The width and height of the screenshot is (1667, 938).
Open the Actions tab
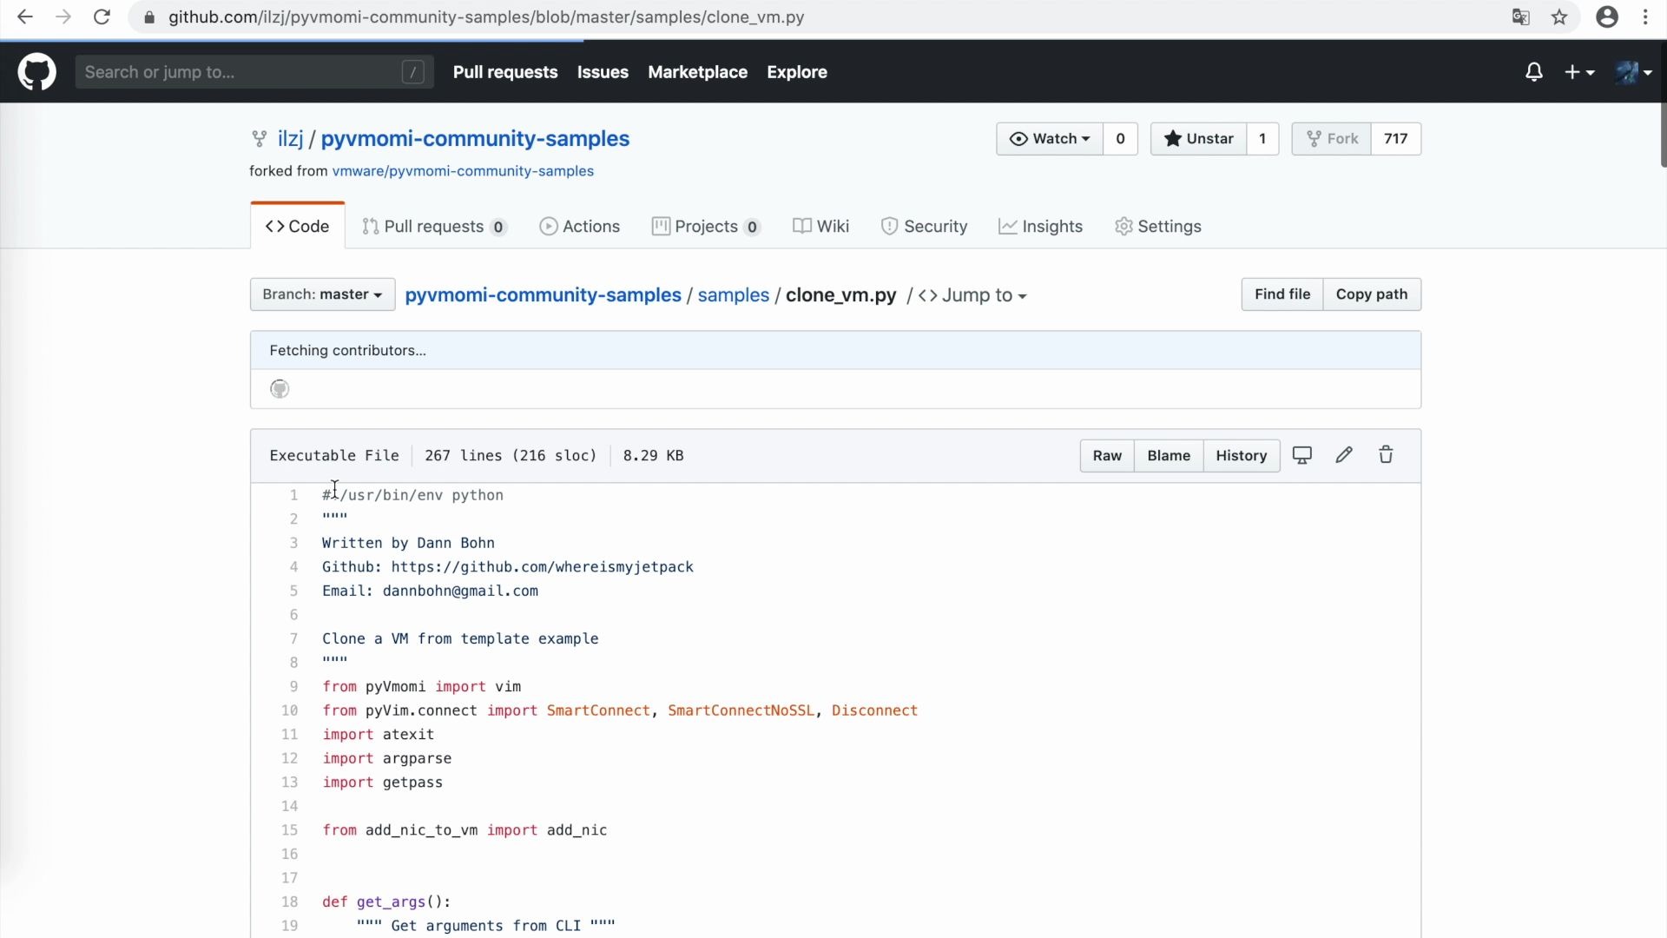(x=580, y=227)
